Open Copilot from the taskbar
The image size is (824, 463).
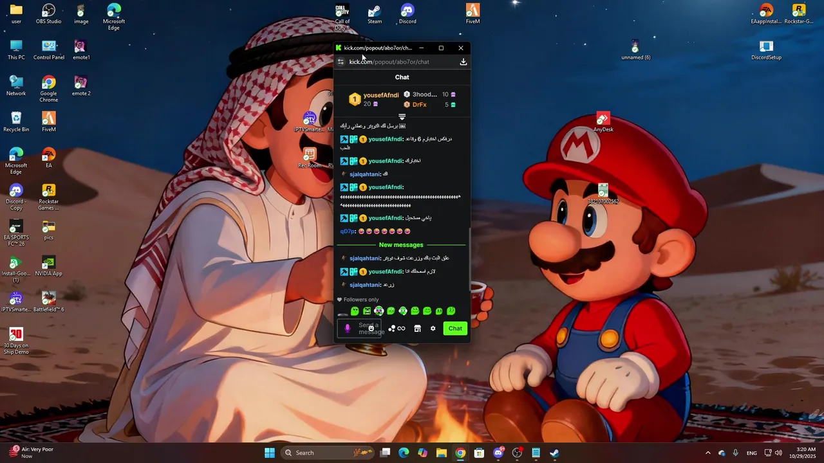coord(422,453)
